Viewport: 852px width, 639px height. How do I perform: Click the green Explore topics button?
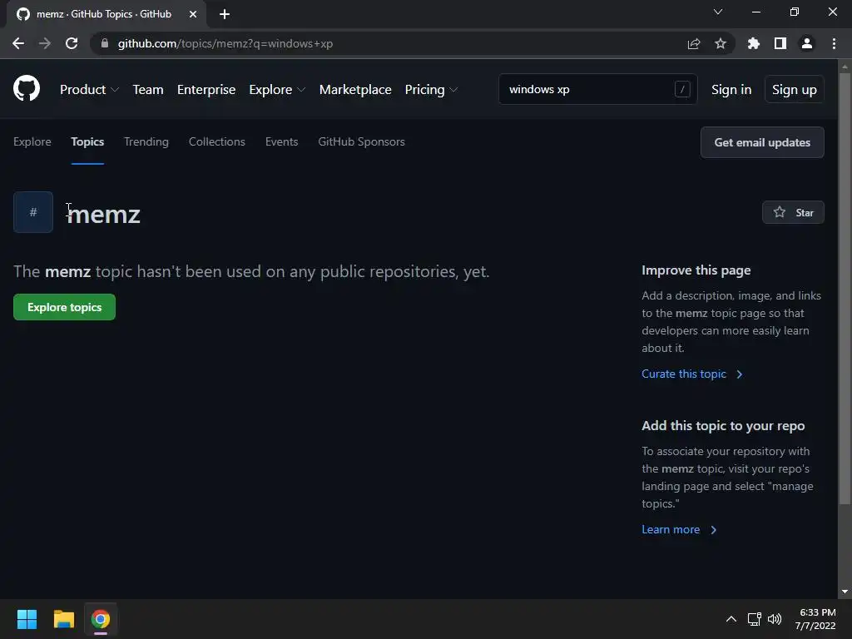click(x=64, y=307)
